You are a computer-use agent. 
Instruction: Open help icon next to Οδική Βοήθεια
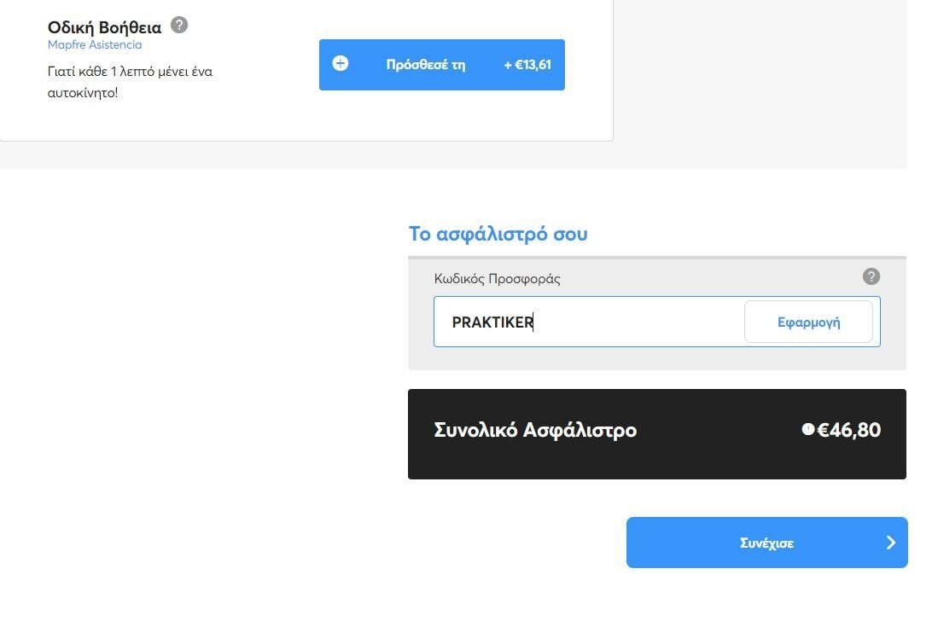(x=179, y=25)
